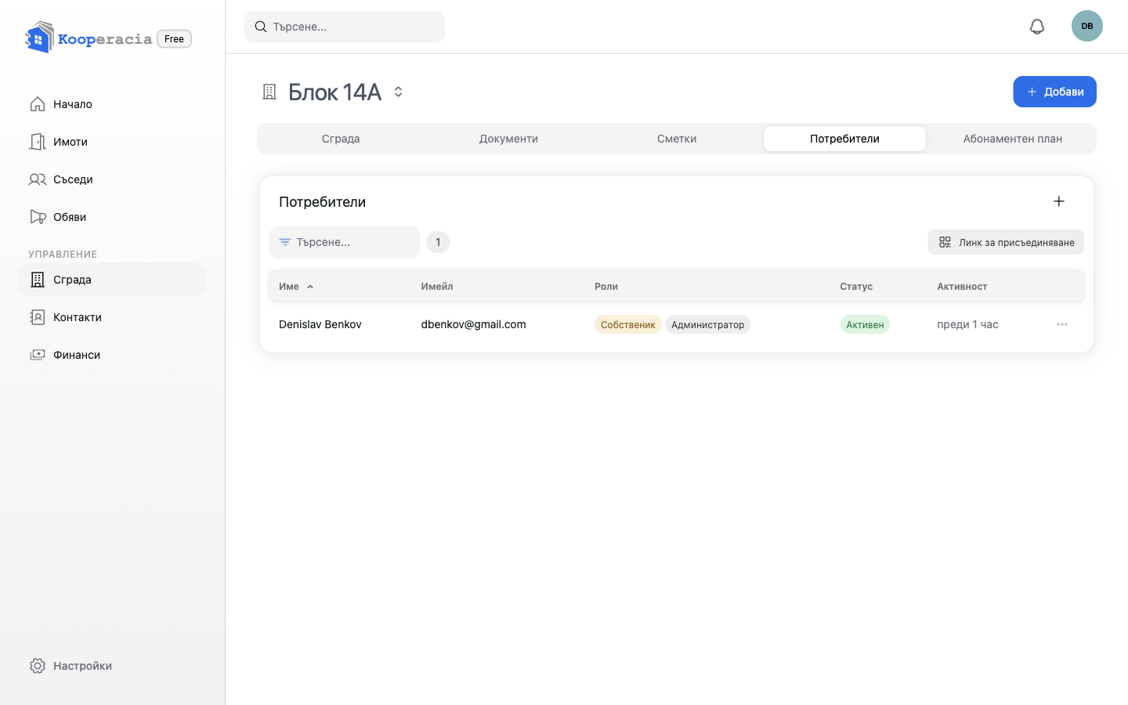The image size is (1128, 705).
Task: Switch to the Сметки tab
Action: coord(677,139)
